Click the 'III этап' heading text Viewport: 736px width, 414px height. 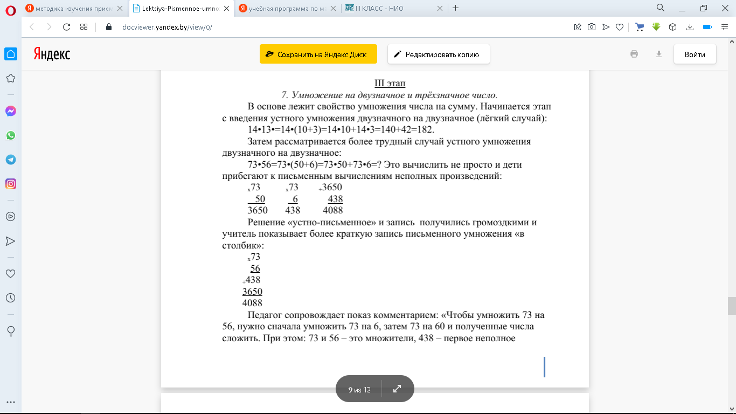coord(390,83)
